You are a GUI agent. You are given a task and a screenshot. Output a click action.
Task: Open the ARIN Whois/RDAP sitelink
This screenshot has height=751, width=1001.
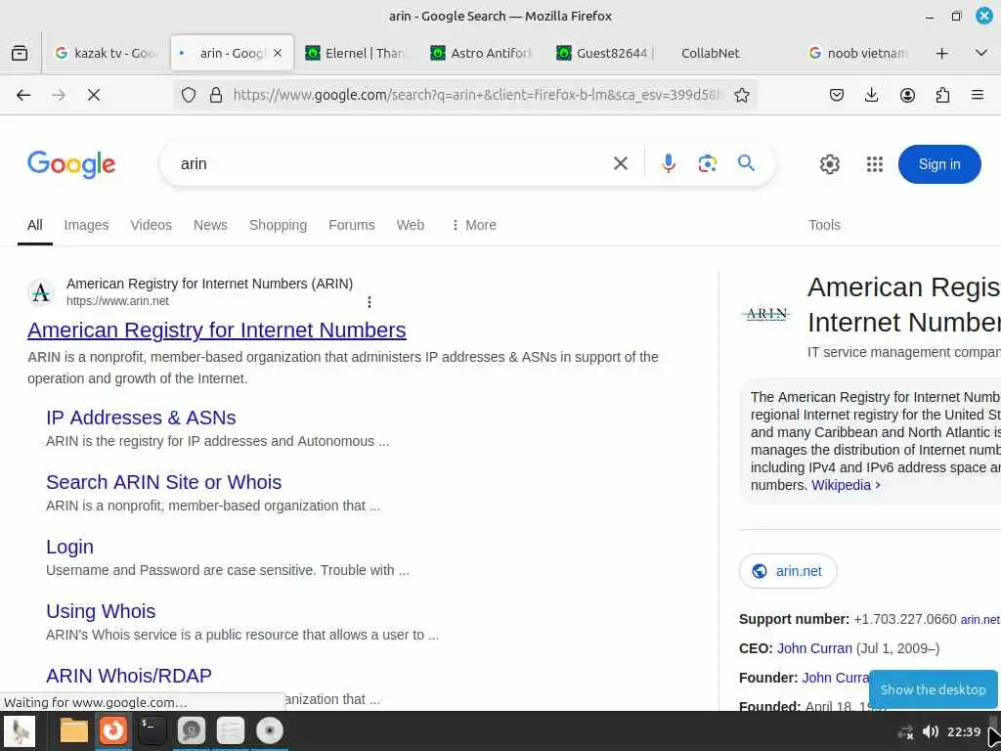[x=129, y=676]
